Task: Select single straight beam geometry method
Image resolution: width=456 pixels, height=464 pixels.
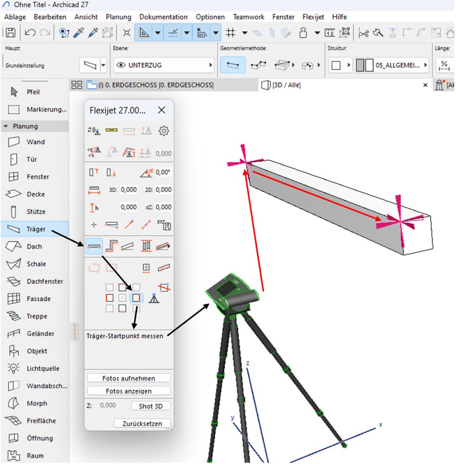Action: [233, 65]
